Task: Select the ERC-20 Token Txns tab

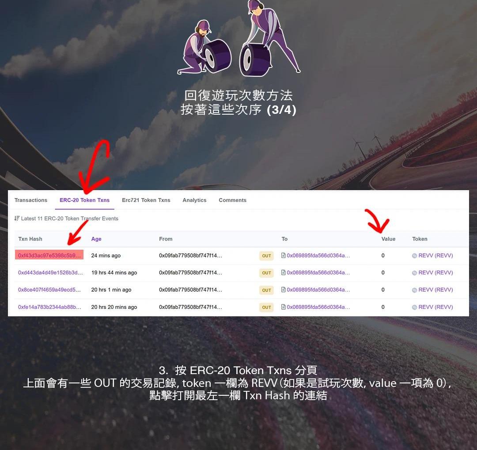Action: click(x=84, y=200)
